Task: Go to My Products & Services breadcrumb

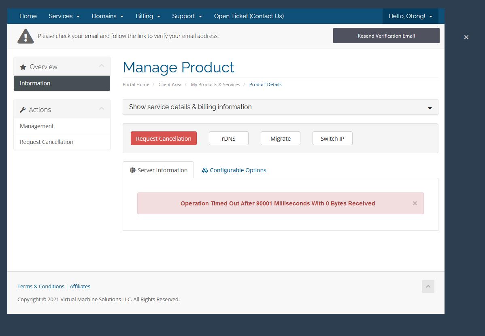Action: click(x=215, y=85)
